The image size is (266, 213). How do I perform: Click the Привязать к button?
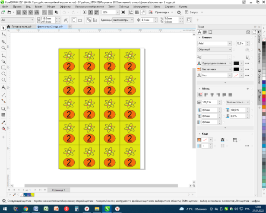coord(163,12)
